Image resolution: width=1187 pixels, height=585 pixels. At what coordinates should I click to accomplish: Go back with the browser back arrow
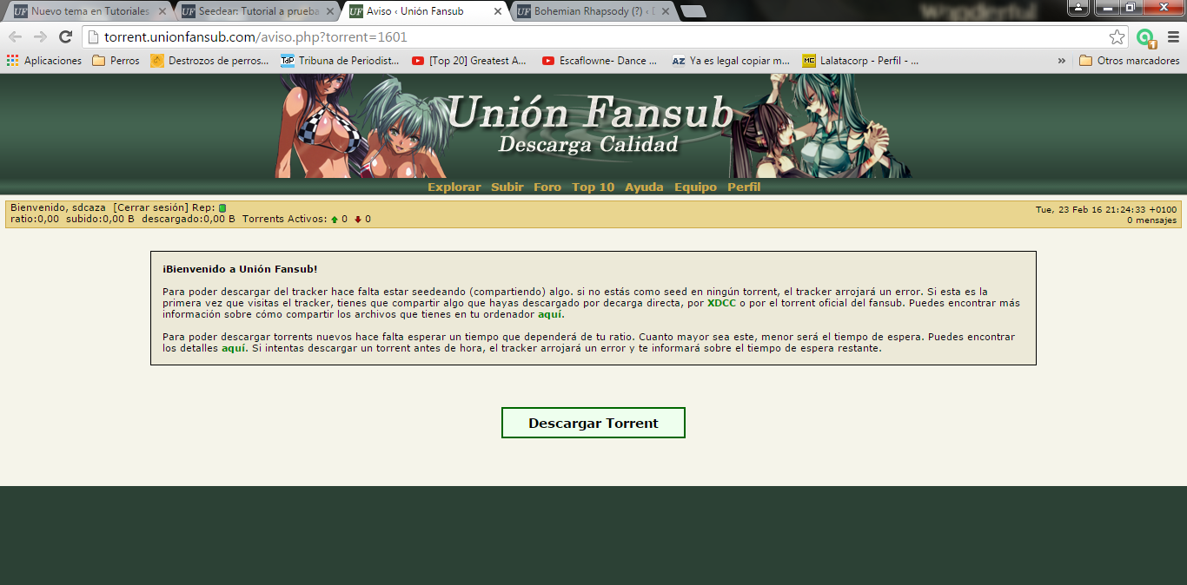16,37
